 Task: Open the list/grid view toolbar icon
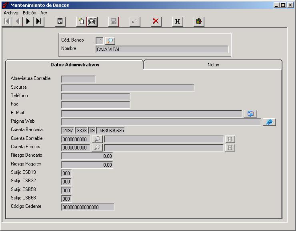point(60,21)
